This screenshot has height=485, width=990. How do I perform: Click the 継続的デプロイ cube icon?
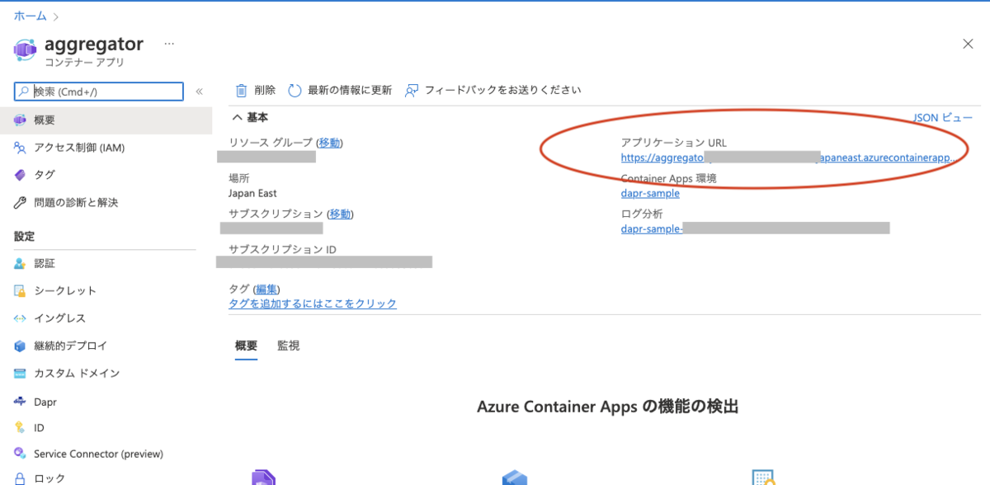(21, 346)
